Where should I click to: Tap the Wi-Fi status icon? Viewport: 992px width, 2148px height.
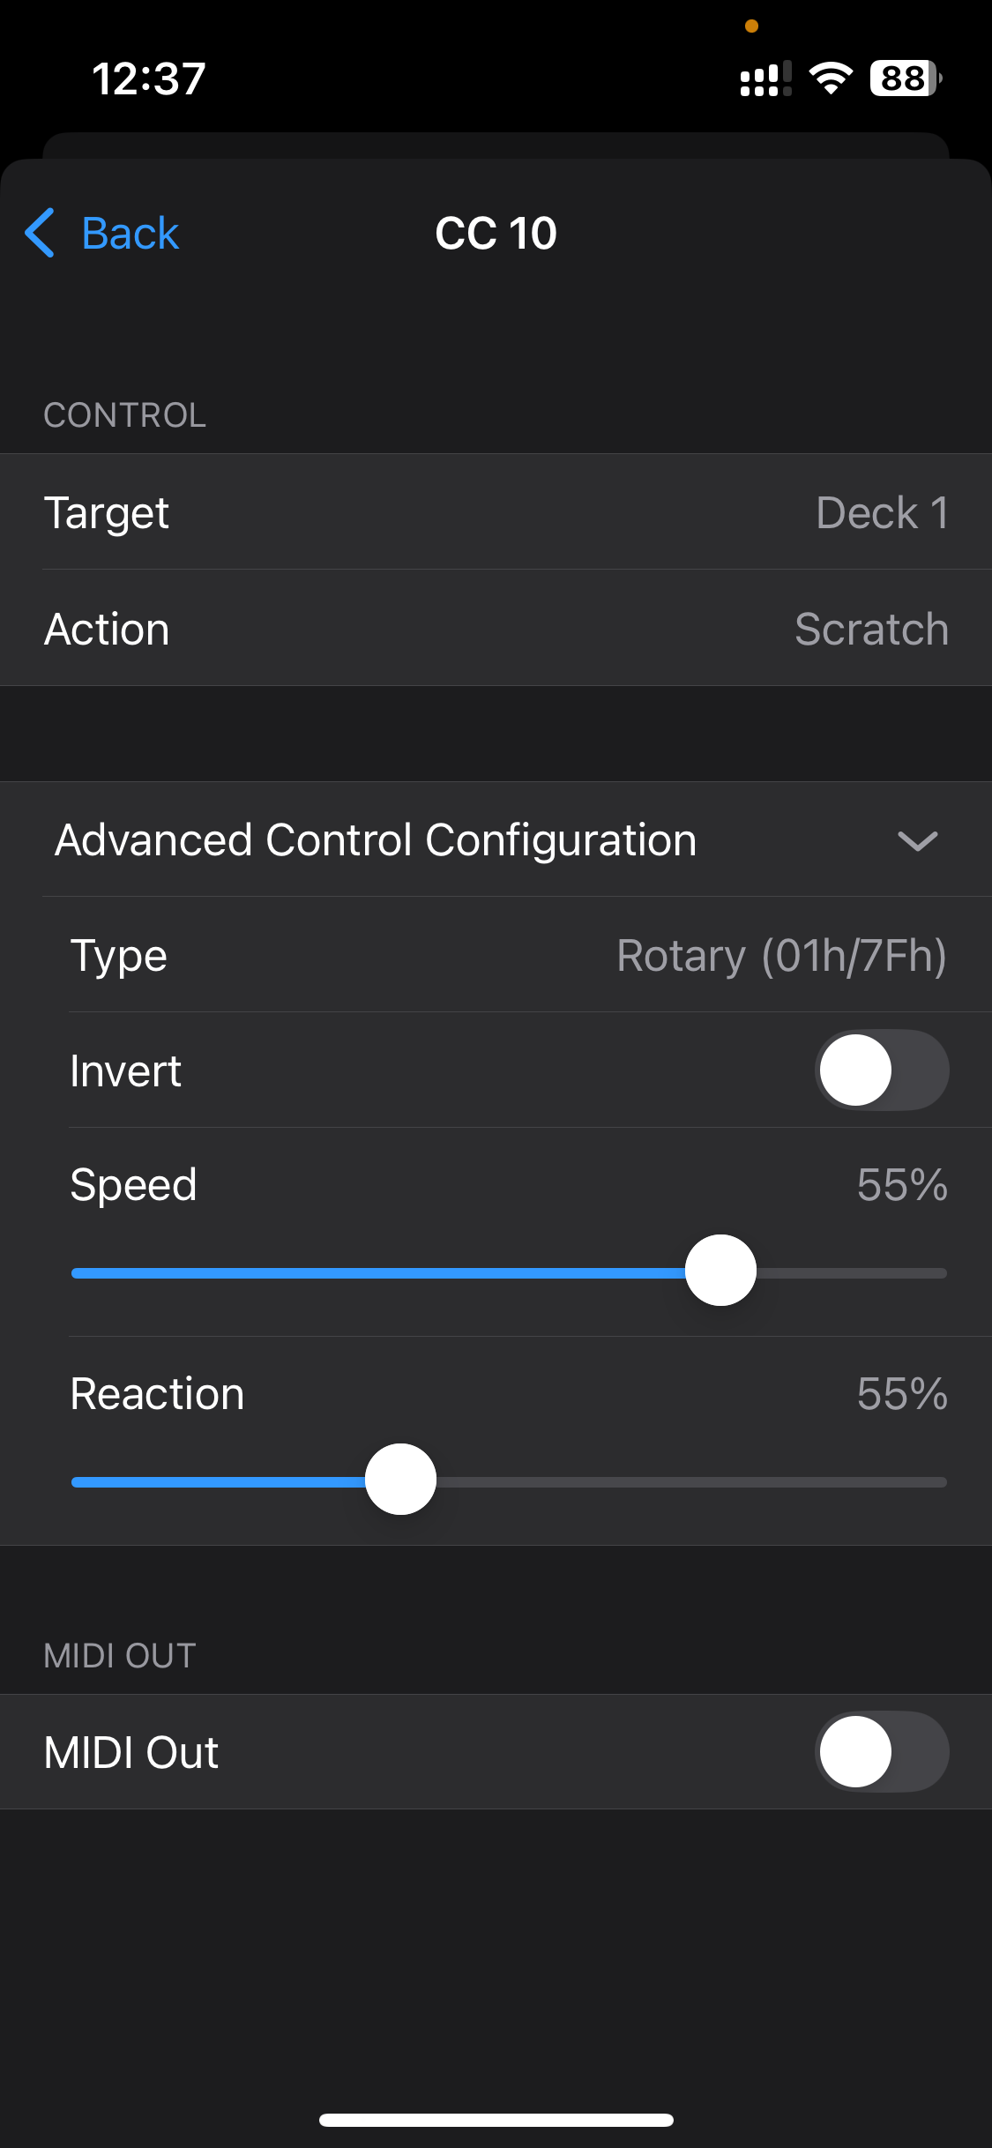[831, 78]
